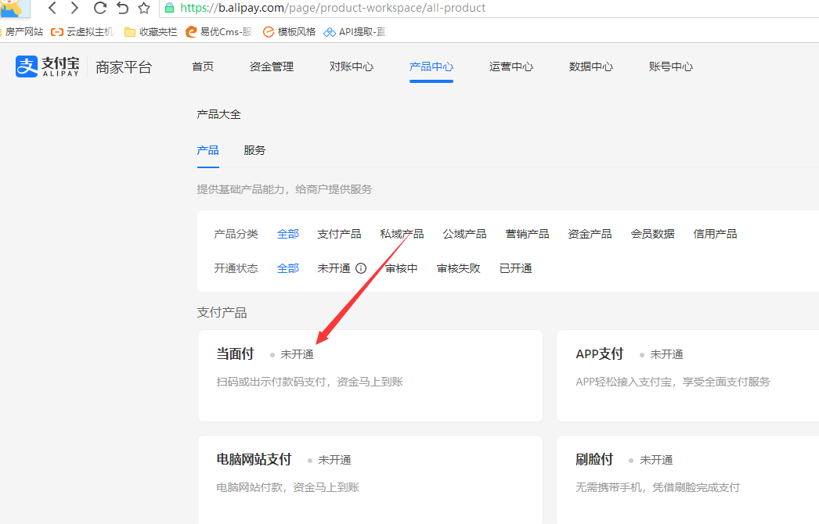Open the 资金管理 menu
The width and height of the screenshot is (819, 524).
(x=272, y=66)
